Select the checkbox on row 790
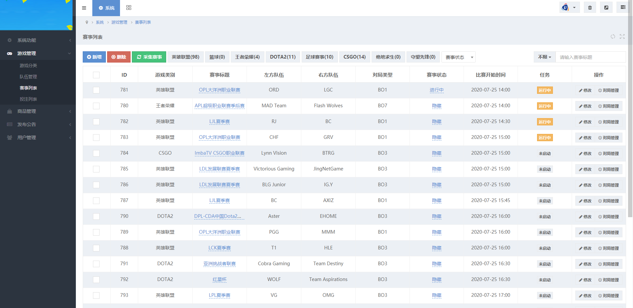633x308 pixels. point(96,217)
